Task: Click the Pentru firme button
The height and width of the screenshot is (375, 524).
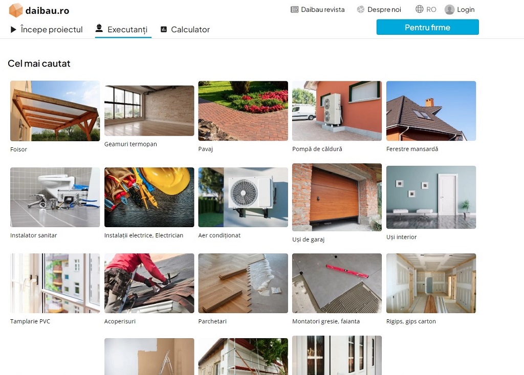Action: click(x=427, y=27)
